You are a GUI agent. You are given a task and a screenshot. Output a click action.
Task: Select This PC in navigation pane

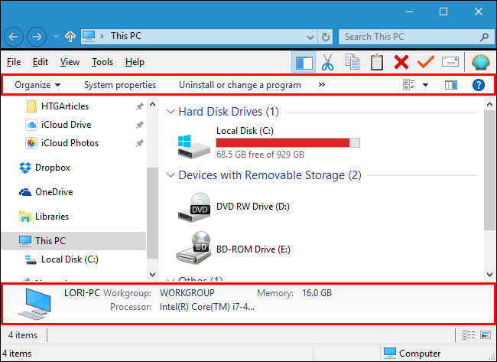click(x=73, y=241)
